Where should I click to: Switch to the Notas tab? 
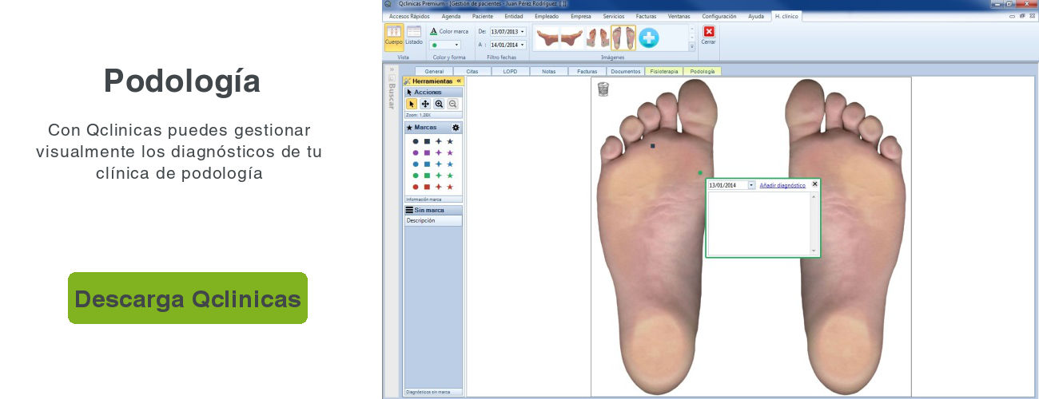549,71
